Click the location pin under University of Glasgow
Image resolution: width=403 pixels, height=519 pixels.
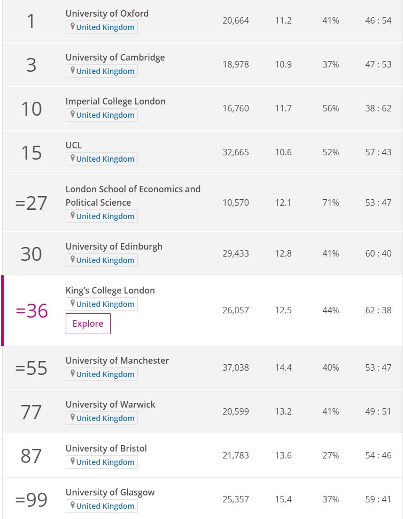(72, 506)
